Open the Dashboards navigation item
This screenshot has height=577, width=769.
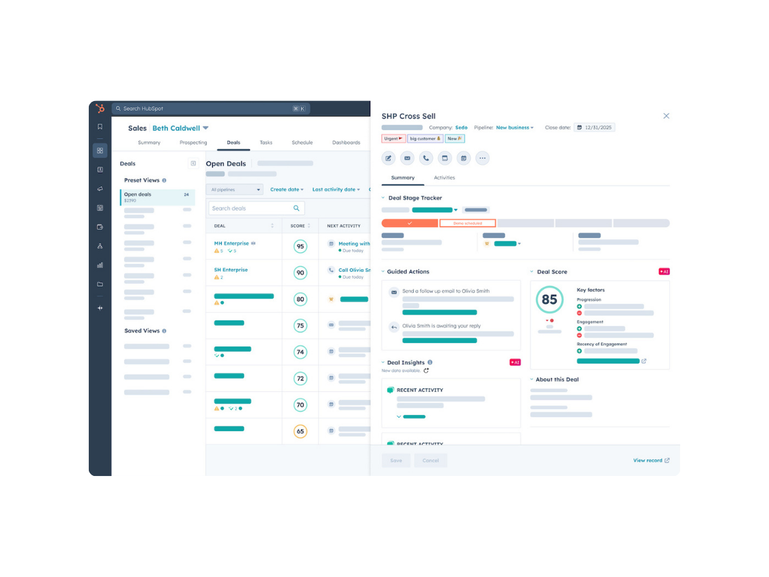[x=347, y=142]
